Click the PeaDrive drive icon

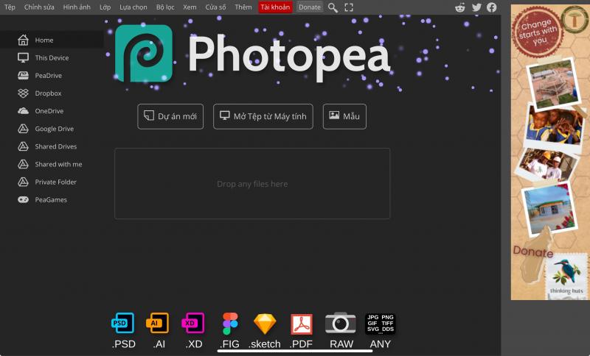(x=23, y=76)
